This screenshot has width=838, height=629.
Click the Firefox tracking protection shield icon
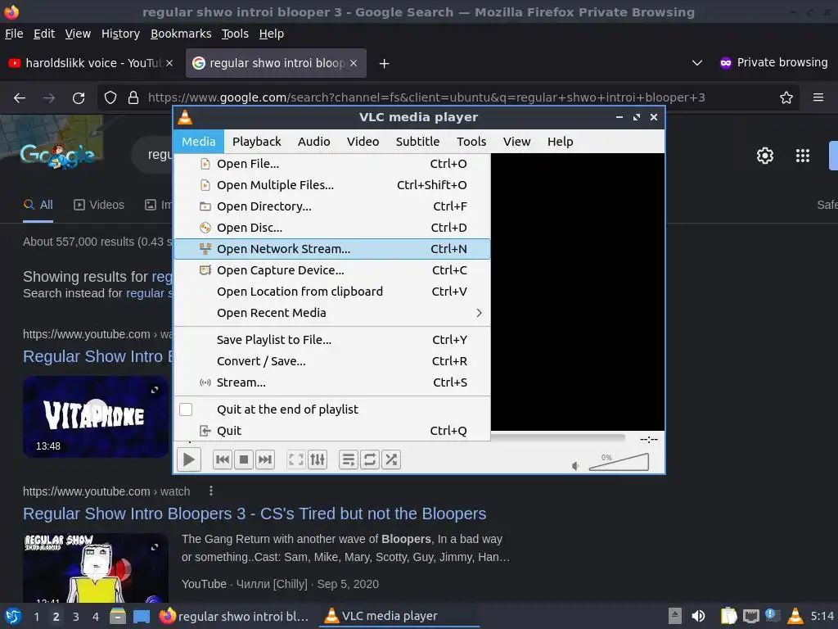[110, 97]
